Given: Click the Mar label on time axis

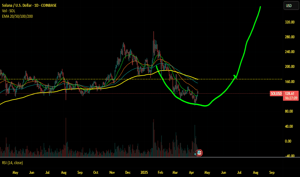Looking at the screenshot, I should (x=175, y=172).
